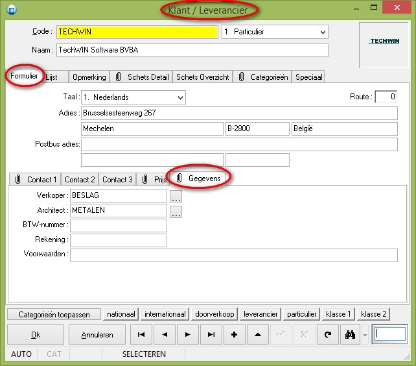Open the Speciaal tab
The image size is (416, 366).
point(309,77)
